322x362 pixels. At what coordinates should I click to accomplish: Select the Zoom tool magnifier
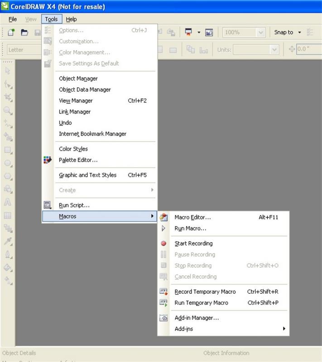point(8,110)
